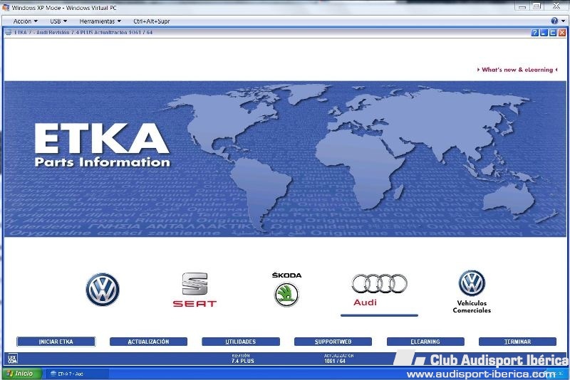Viewport: 570px width, 380px height.
Task: Launch the SupportWeb button
Action: pos(333,342)
